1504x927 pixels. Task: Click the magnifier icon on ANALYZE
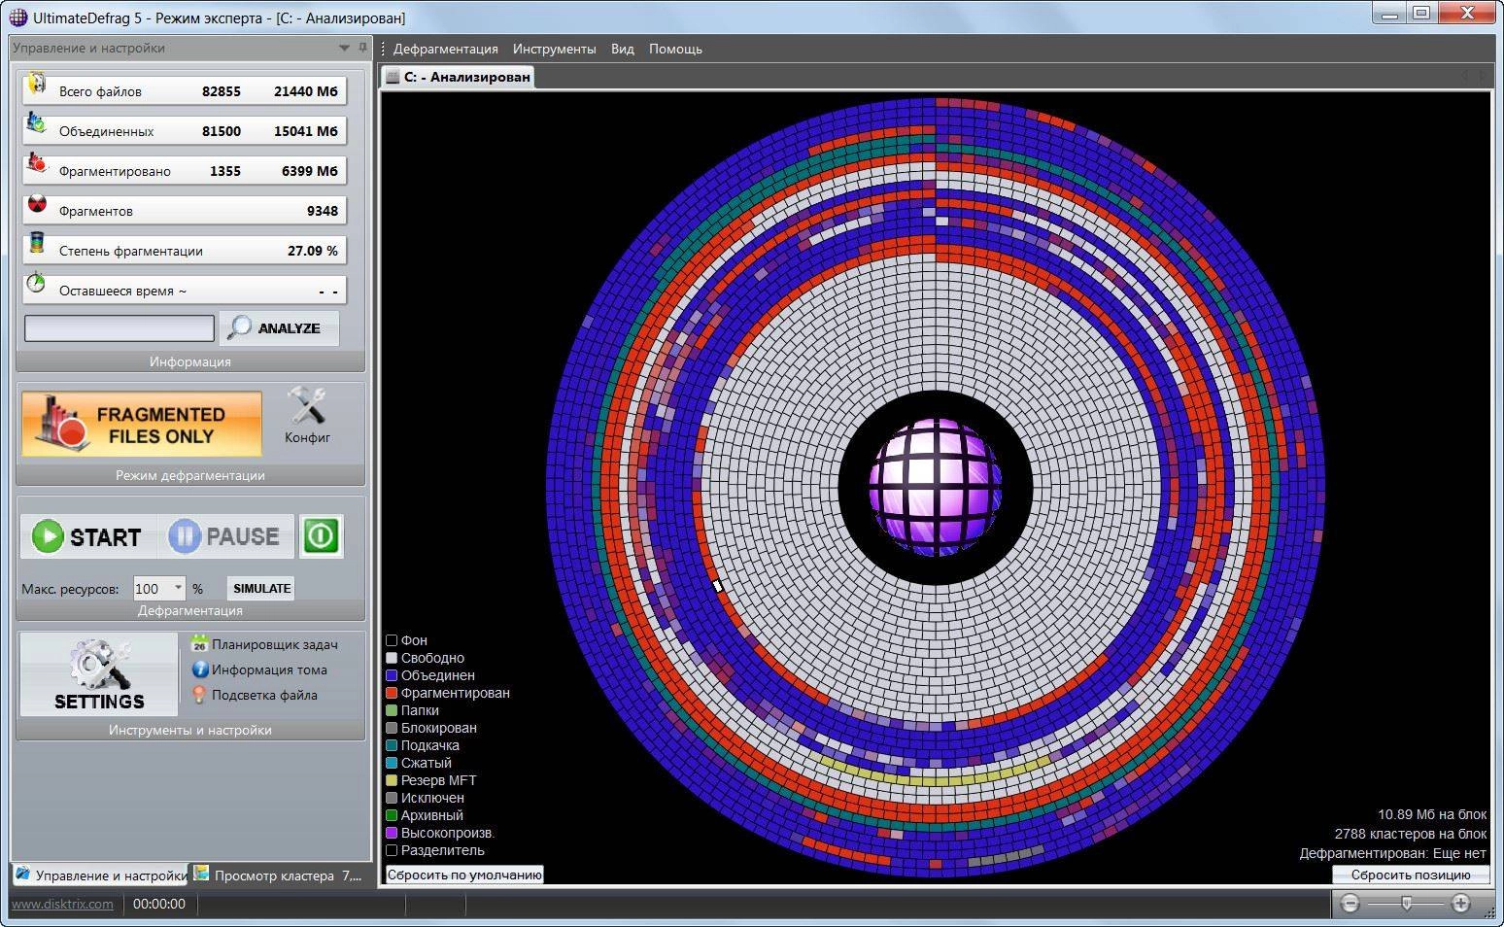239,327
